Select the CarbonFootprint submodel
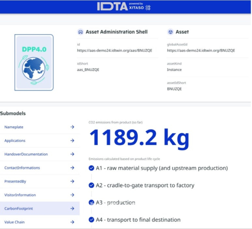Viewport: 252px width, 229px height. pos(18,209)
